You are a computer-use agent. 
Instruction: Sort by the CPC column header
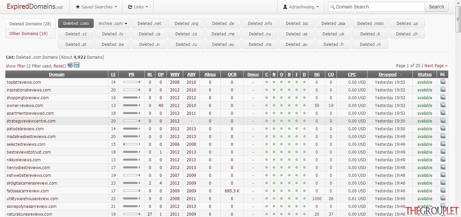[x=352, y=74]
